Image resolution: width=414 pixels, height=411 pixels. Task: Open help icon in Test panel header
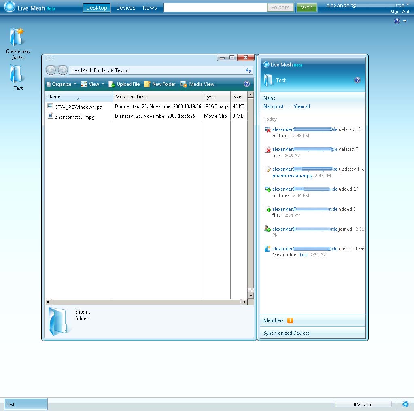[x=357, y=80]
